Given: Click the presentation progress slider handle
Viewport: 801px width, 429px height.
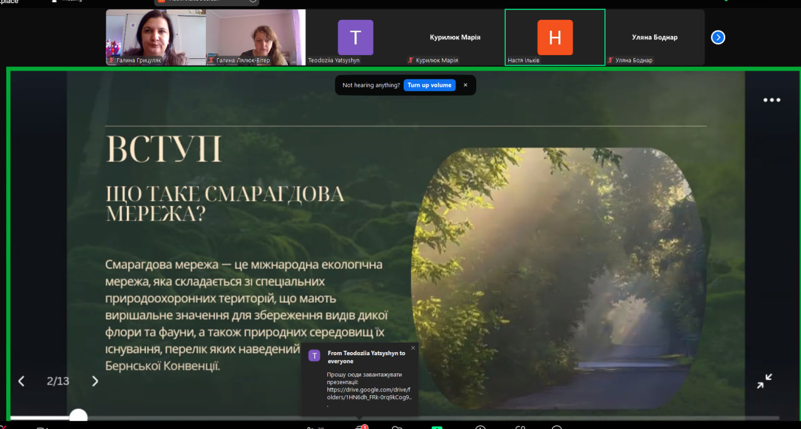Looking at the screenshot, I should pyautogui.click(x=78, y=417).
